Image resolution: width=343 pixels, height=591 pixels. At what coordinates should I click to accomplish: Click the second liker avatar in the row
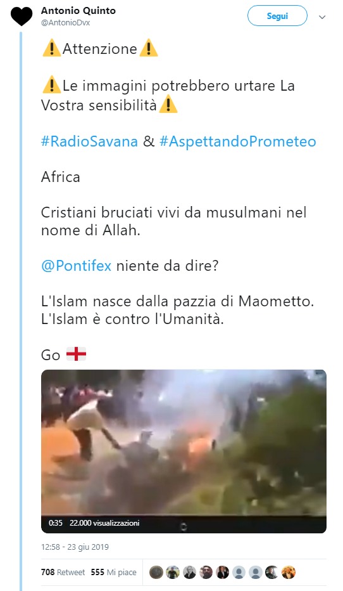[x=173, y=572]
